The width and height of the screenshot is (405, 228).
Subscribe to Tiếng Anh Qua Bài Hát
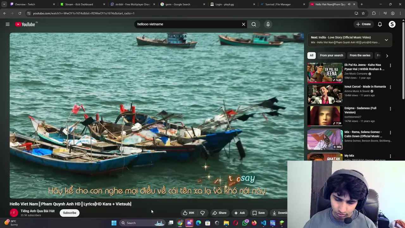click(x=70, y=213)
